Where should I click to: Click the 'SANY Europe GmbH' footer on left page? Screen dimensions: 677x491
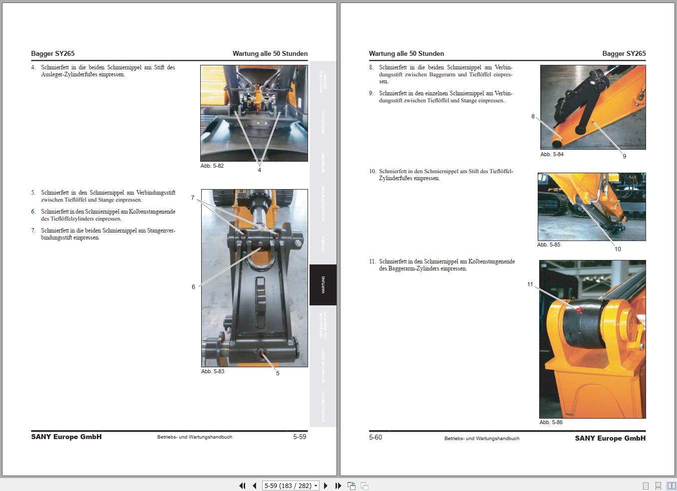coord(66,437)
